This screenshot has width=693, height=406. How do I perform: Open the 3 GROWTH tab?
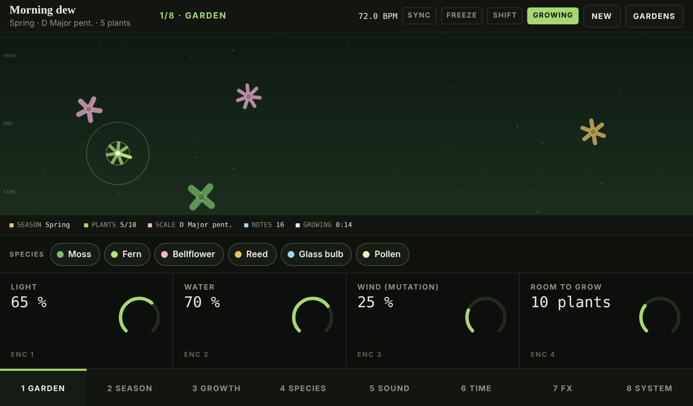(x=217, y=388)
